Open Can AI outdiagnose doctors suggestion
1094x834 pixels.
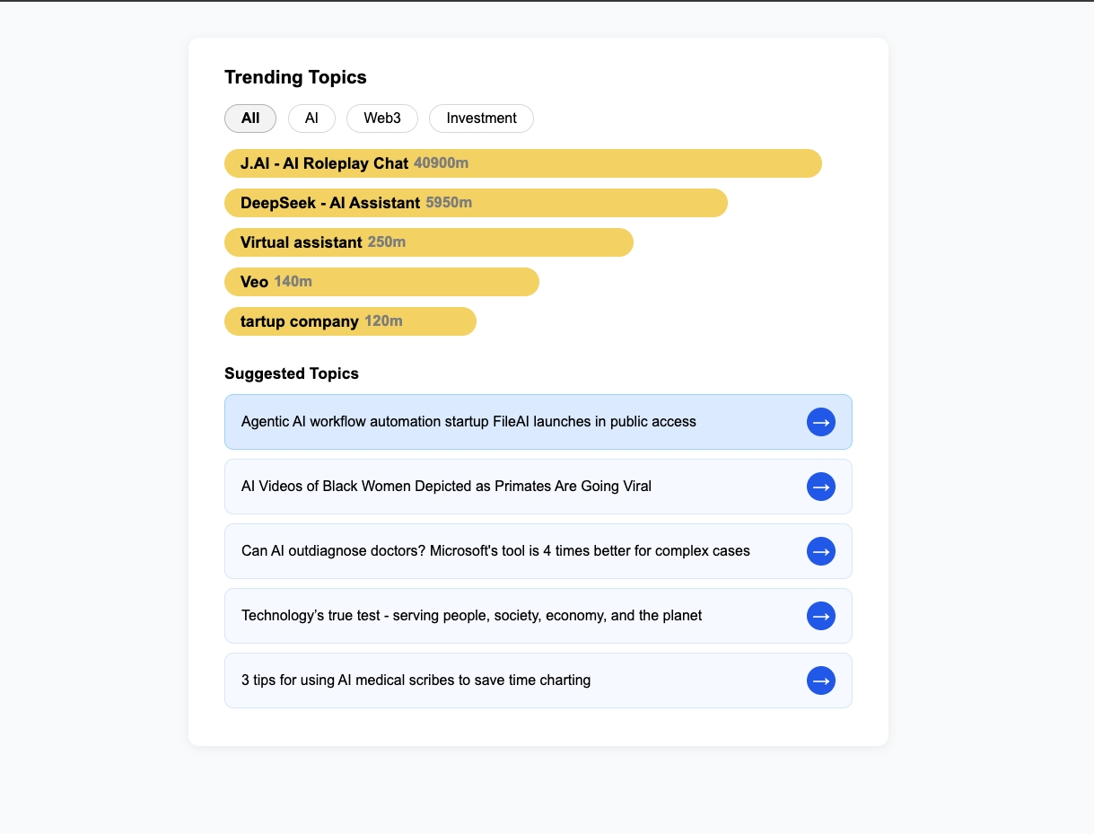538,551
